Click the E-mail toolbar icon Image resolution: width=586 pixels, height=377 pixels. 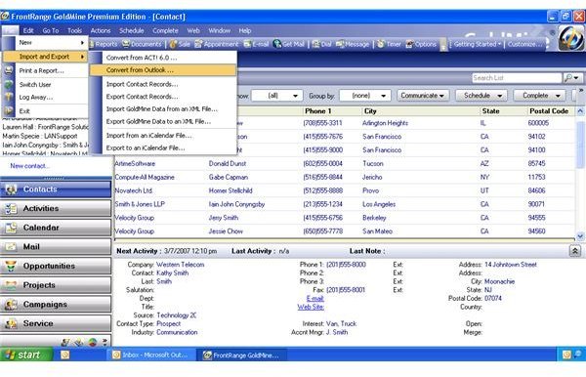coord(256,44)
